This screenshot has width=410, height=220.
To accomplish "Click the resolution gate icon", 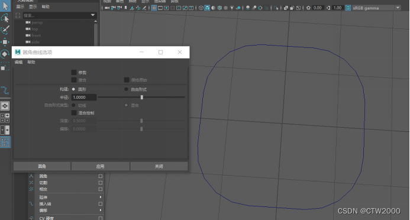I will [166, 8].
